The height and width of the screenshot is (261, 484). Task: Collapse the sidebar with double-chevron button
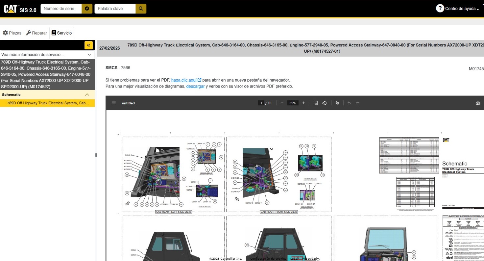(x=88, y=45)
